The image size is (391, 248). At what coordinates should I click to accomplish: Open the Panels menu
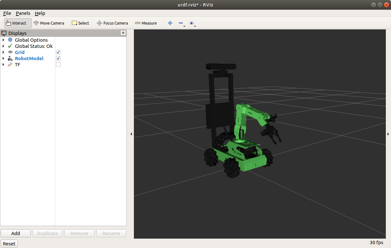23,13
